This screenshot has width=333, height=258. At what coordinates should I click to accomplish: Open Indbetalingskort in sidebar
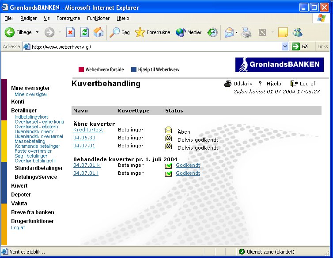pyautogui.click(x=31, y=117)
